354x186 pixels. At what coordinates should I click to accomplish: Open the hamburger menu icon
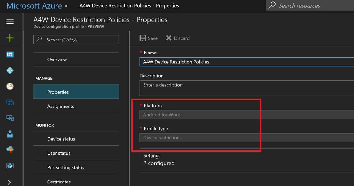tap(10, 22)
